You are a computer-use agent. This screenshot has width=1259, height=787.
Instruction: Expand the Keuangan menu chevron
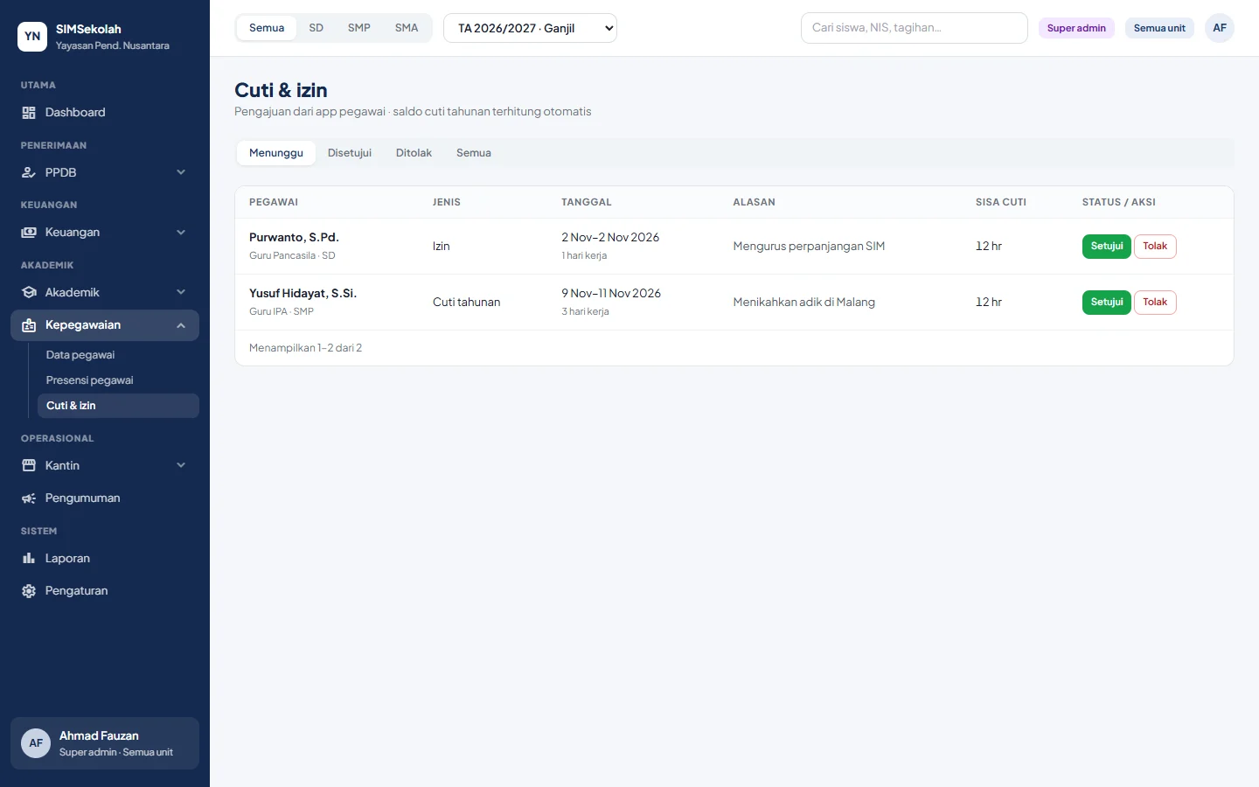click(x=181, y=233)
